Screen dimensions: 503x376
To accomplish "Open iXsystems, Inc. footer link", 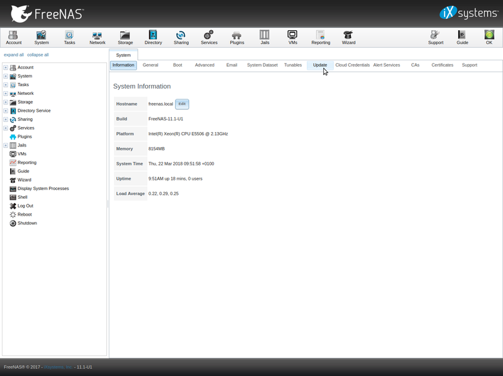I will (x=58, y=367).
